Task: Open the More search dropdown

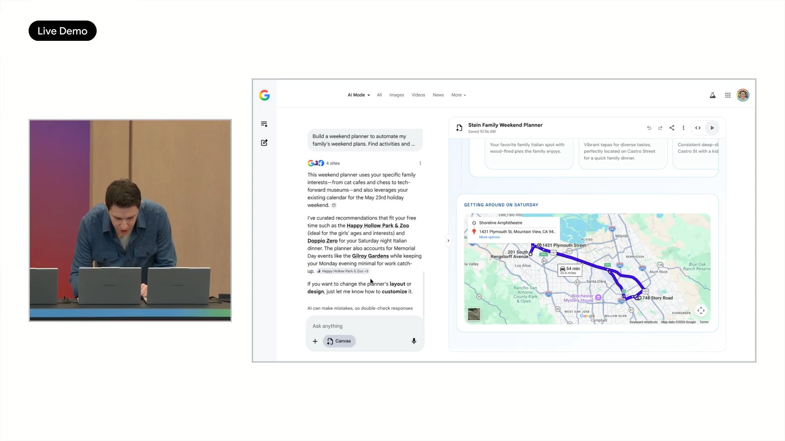Action: click(458, 95)
